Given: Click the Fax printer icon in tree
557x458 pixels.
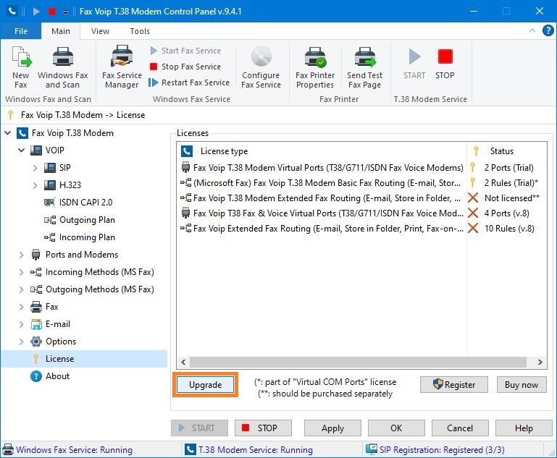Looking at the screenshot, I should click(x=36, y=307).
